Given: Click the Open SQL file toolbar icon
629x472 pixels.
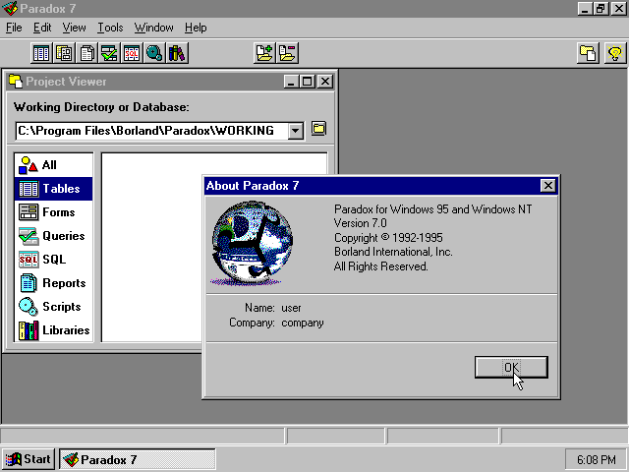Looking at the screenshot, I should [x=132, y=53].
